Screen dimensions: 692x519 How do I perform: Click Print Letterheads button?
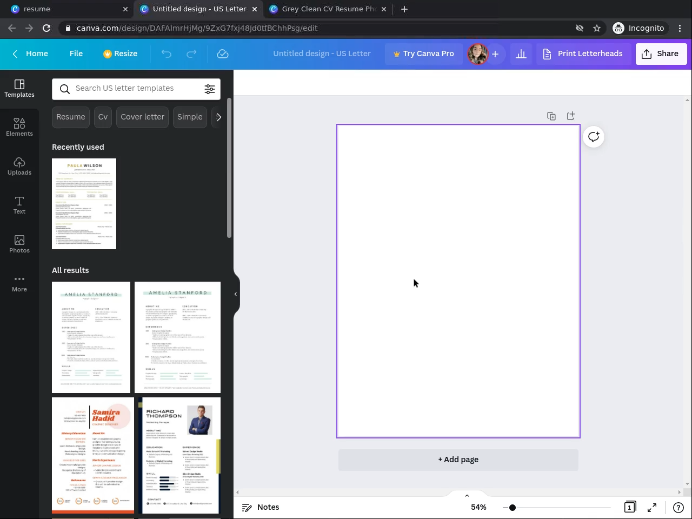coord(583,54)
